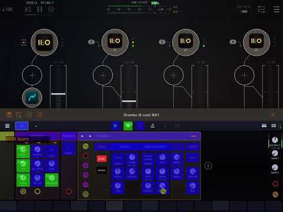283x212 pixels.
Task: Close the Drambo plugin window
Action: pyautogui.click(x=272, y=115)
